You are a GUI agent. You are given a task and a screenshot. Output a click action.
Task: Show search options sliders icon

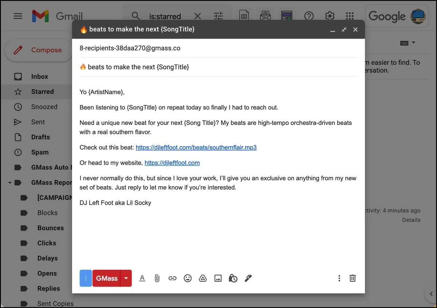pyautogui.click(x=219, y=16)
